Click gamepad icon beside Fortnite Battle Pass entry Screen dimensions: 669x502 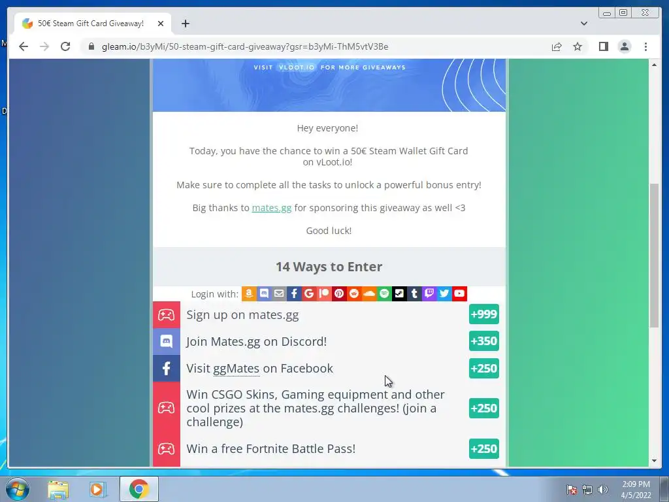(x=167, y=449)
